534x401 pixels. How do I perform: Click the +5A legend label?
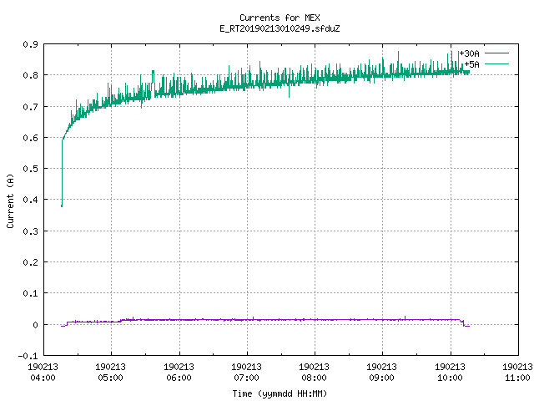click(x=471, y=64)
